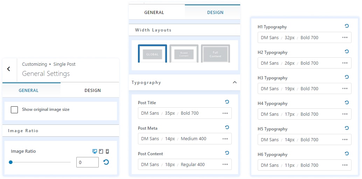362x179 pixels.
Task: Reset H1 Typography to default
Action: coord(347,26)
